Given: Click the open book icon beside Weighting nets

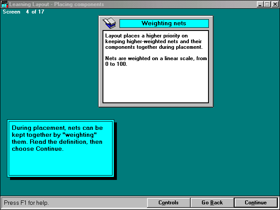Looking at the screenshot, I should tap(109, 23).
